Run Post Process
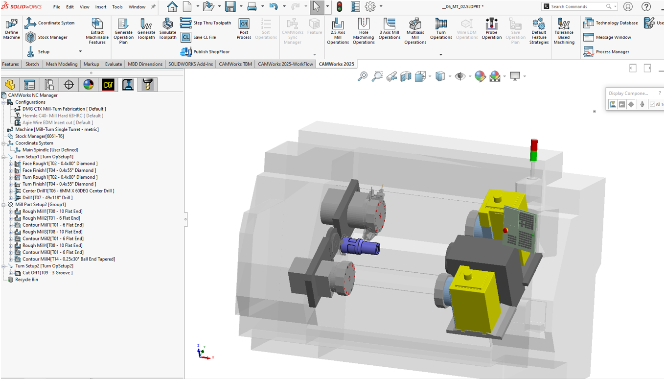 coord(244,29)
